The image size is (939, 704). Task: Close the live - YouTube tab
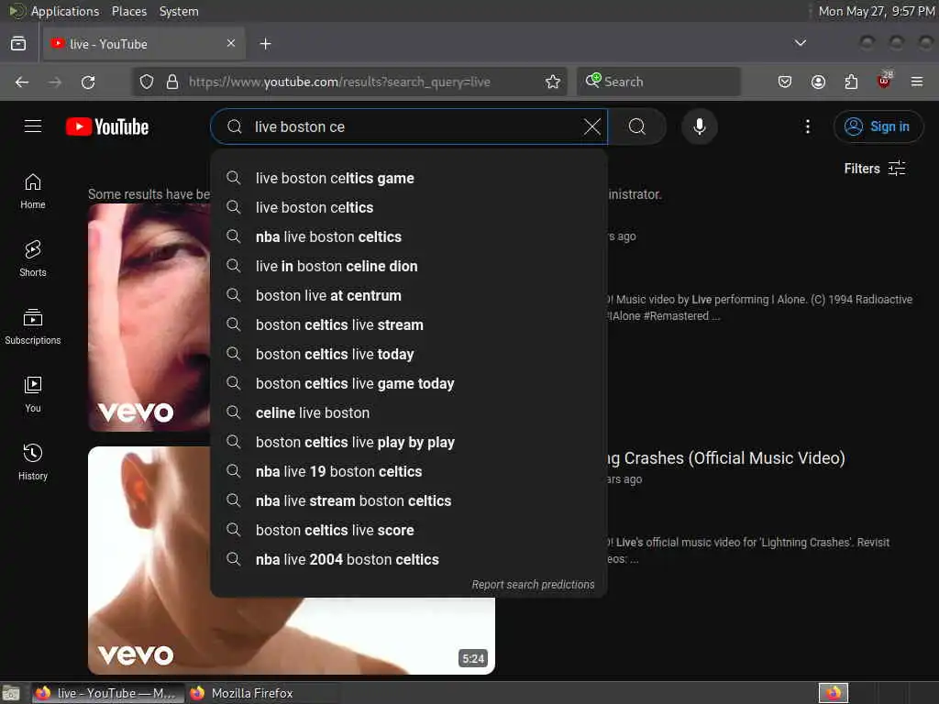click(231, 43)
